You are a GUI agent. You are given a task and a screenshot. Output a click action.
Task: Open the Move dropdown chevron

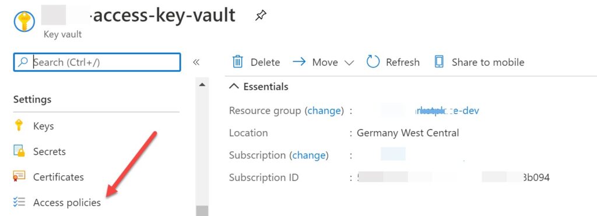point(349,63)
